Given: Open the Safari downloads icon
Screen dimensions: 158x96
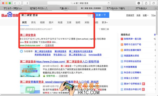Looking at the screenshot, I should 139,3.
